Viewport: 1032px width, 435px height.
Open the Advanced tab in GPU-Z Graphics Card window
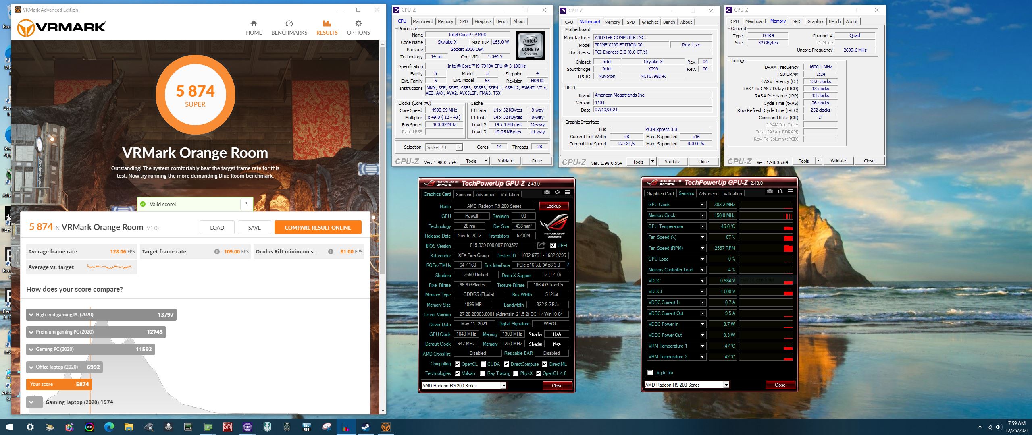coord(485,194)
